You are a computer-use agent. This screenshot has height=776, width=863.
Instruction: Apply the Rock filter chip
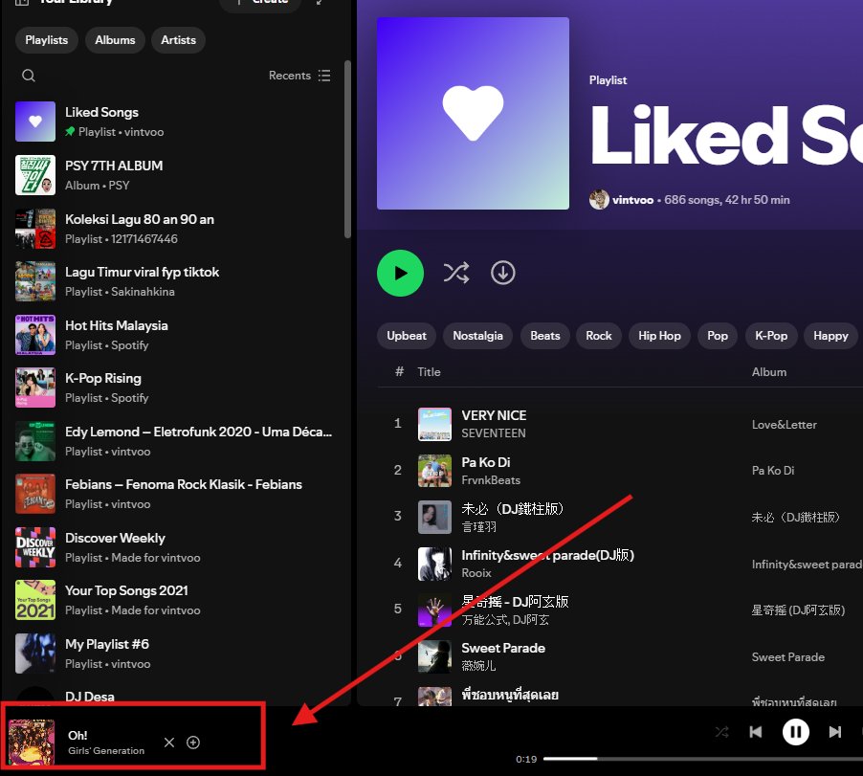tap(599, 336)
